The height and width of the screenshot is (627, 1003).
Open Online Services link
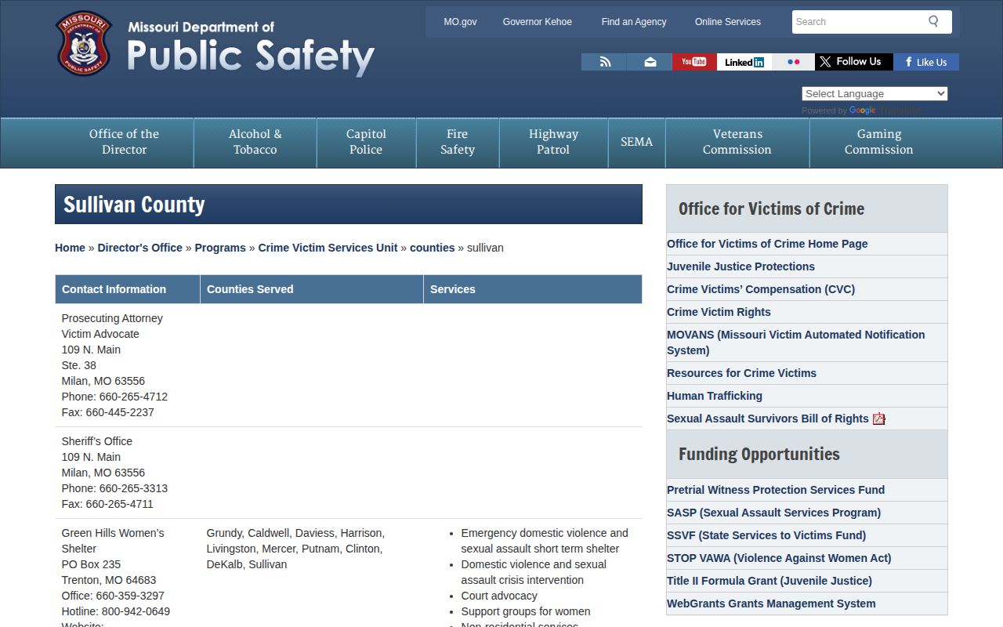coord(728,22)
